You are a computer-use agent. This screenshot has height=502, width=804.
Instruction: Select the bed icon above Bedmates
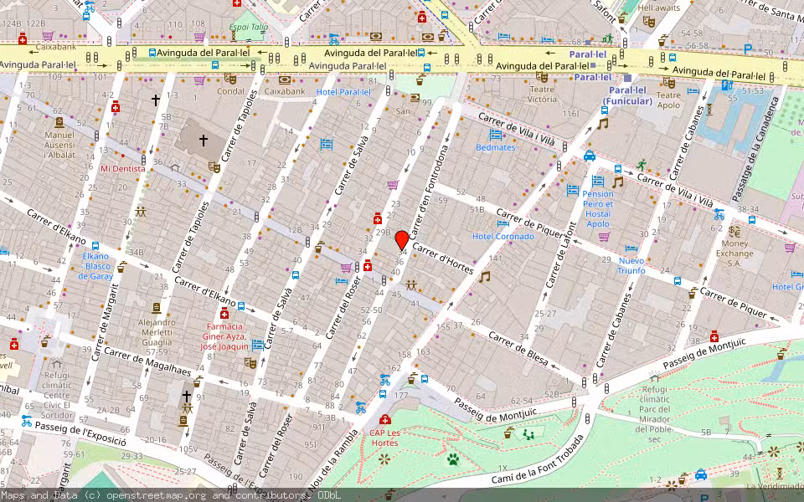(495, 135)
